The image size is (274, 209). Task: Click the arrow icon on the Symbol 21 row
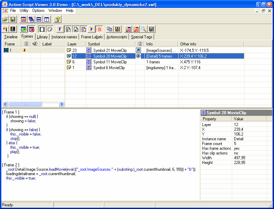(138, 50)
